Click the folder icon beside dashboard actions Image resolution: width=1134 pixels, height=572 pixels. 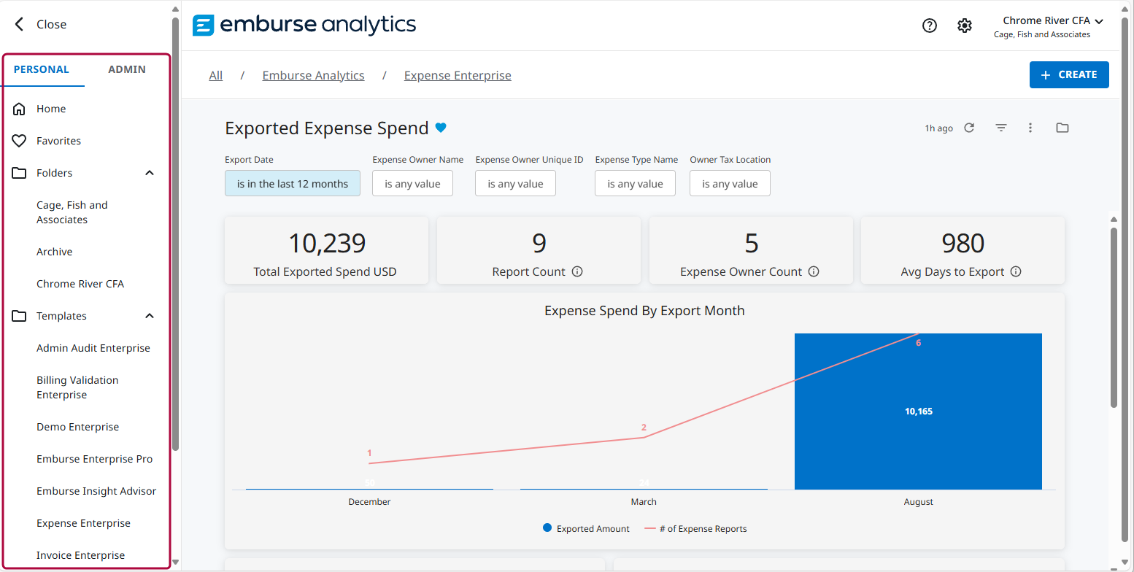[x=1062, y=128]
